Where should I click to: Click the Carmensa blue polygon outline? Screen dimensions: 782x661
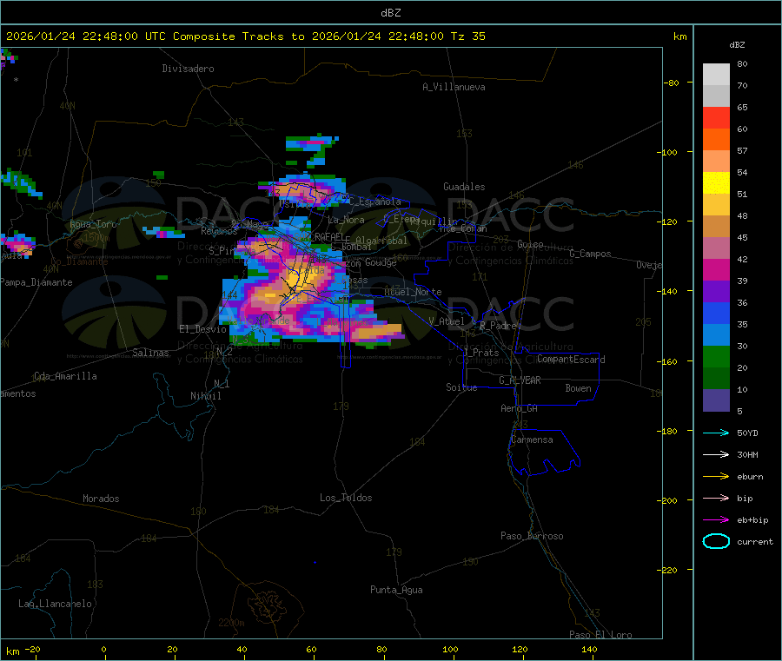click(x=544, y=452)
